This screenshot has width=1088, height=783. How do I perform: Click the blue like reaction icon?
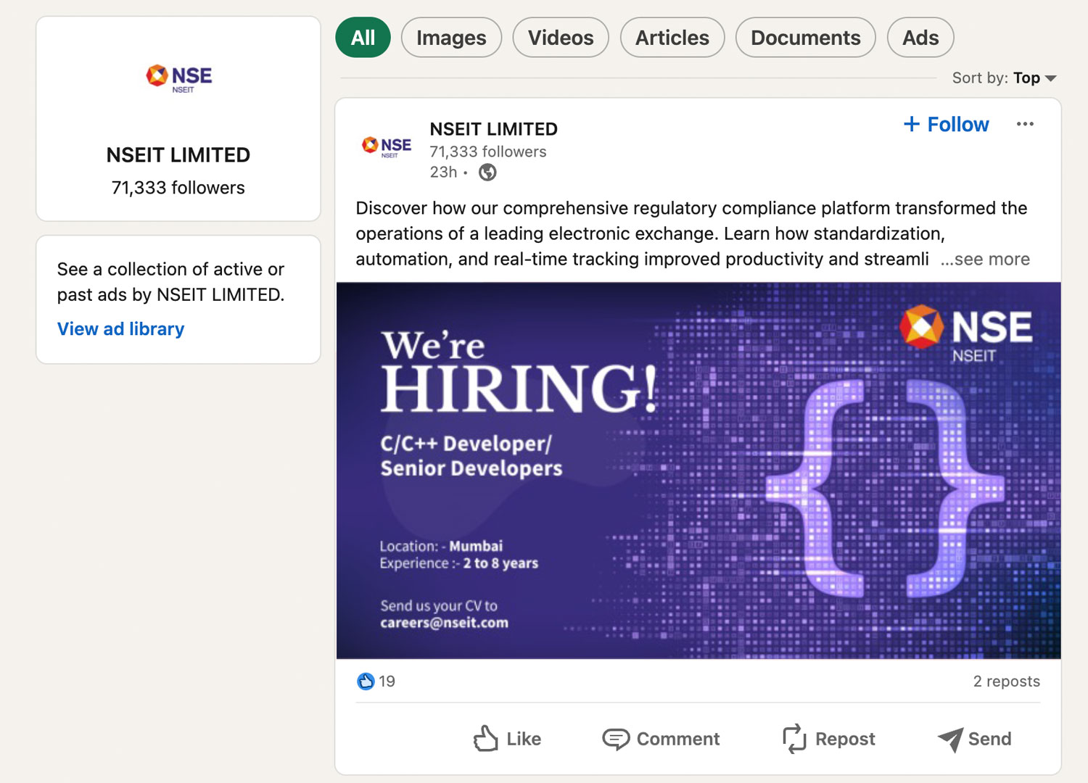click(x=366, y=681)
